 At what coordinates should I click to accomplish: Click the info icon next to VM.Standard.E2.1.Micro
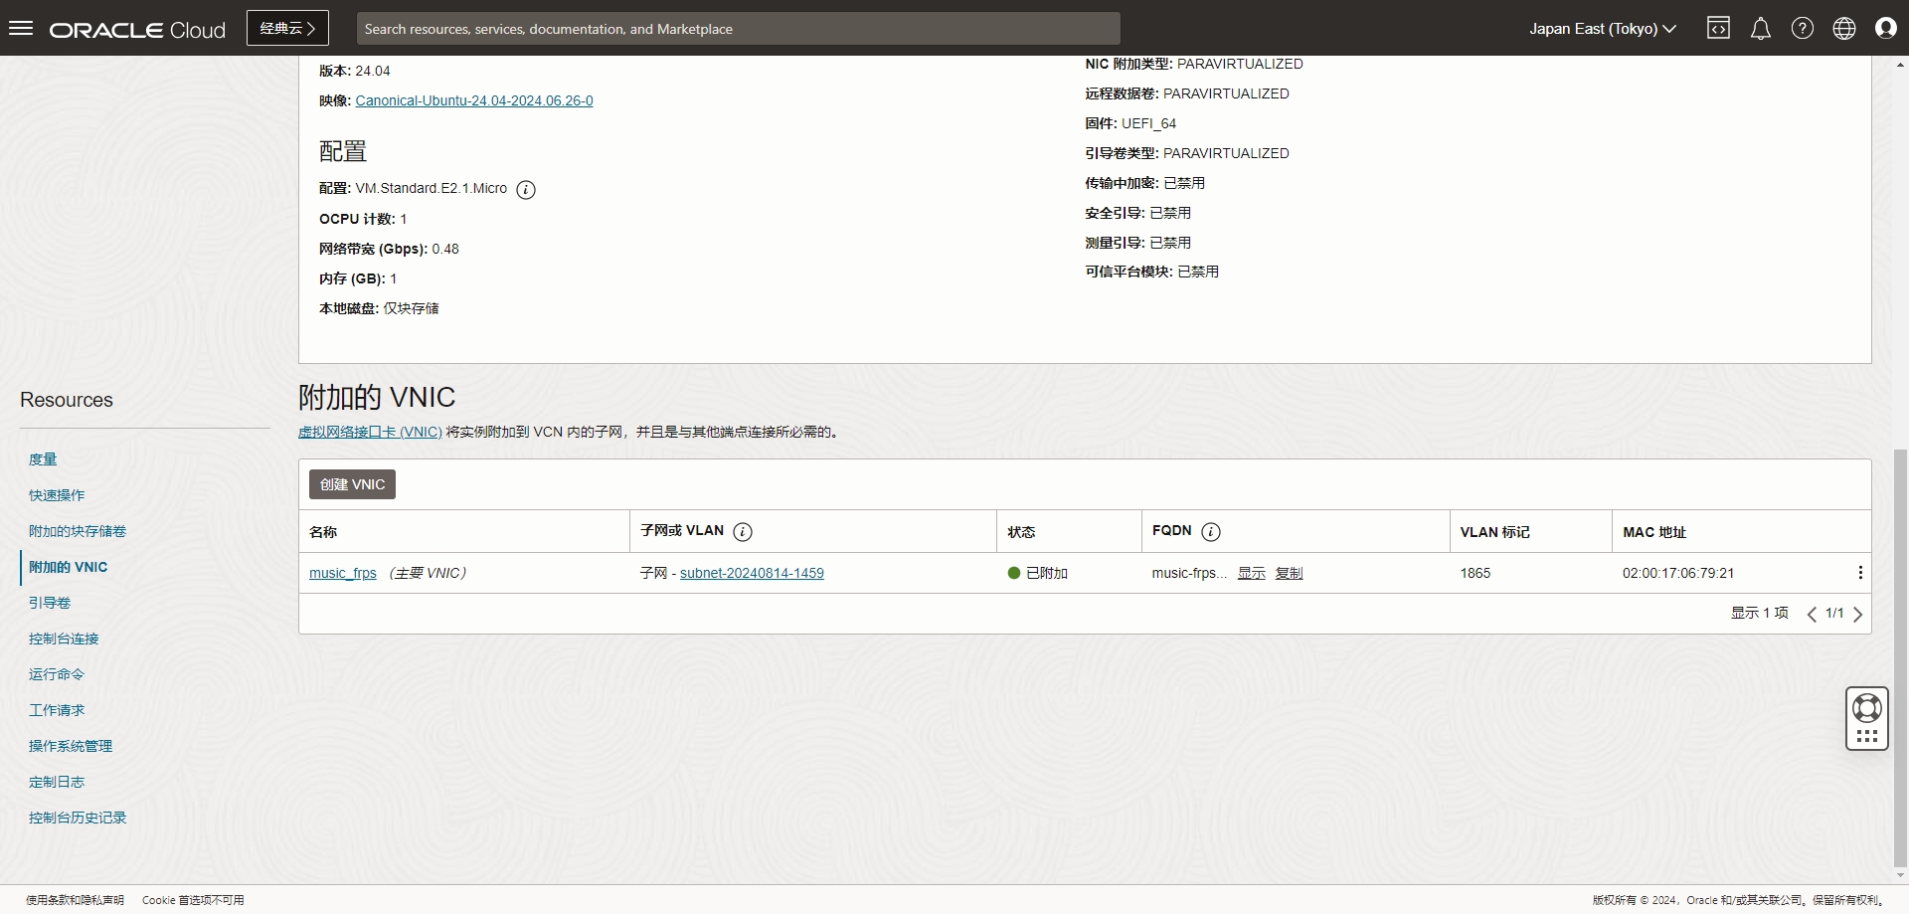click(526, 190)
